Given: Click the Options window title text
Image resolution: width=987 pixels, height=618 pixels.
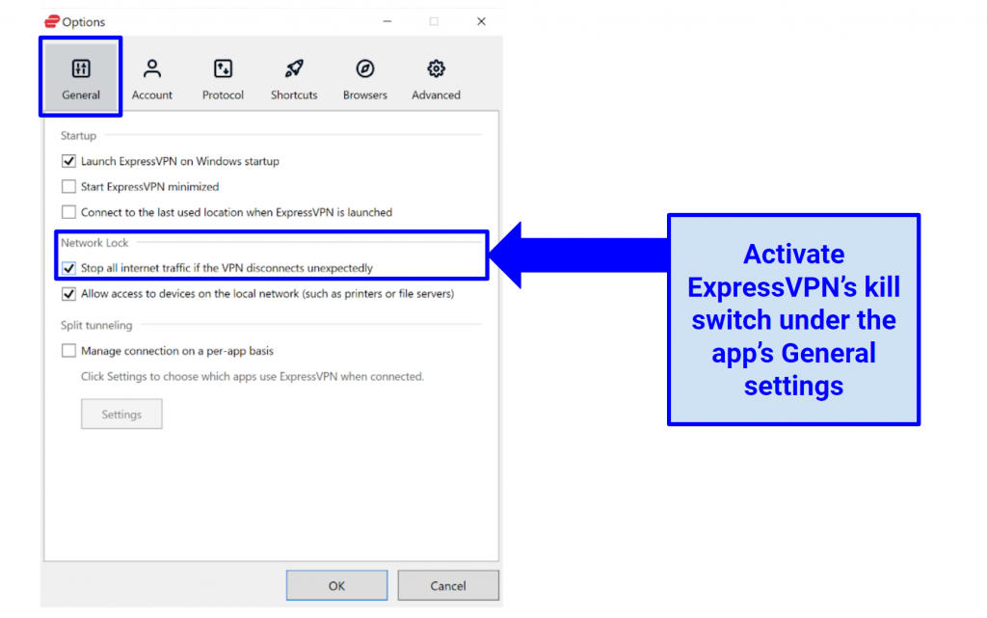Looking at the screenshot, I should tap(84, 22).
